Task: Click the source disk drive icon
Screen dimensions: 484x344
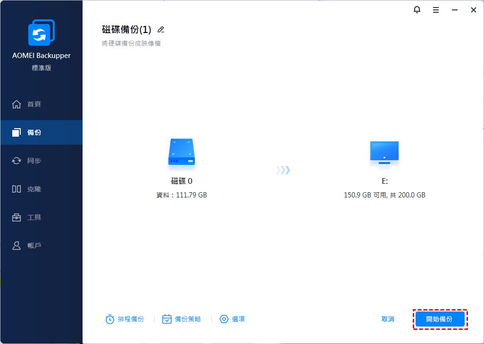Action: point(182,152)
